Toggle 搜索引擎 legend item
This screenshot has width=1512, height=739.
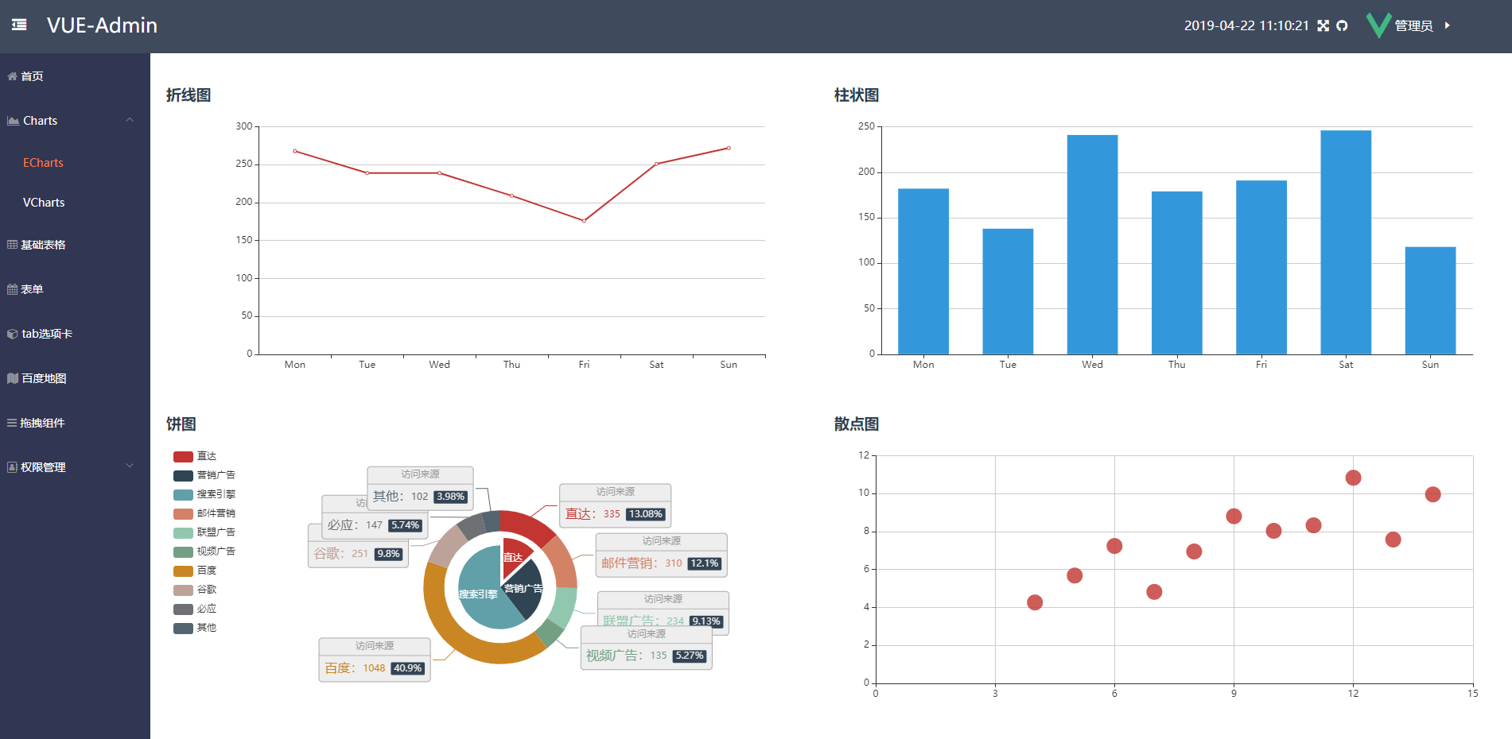(204, 494)
